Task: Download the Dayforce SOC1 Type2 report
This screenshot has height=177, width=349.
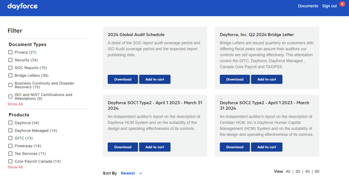Action: coord(123,147)
